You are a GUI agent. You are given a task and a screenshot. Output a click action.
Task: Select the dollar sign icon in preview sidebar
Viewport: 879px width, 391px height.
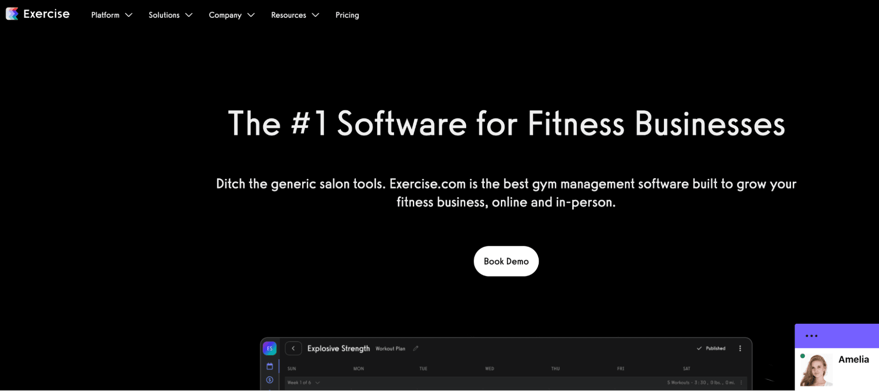pyautogui.click(x=270, y=380)
